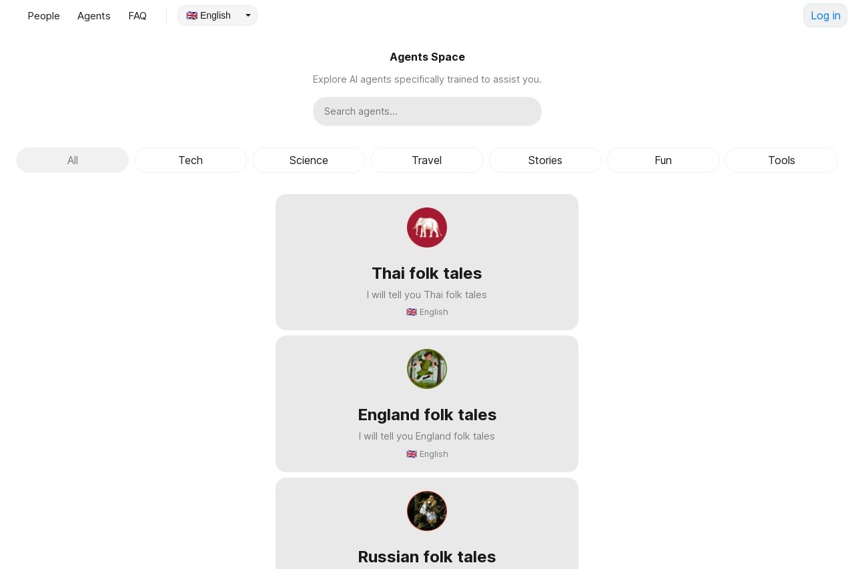
Task: Open the England folk tales title
Action: pyautogui.click(x=427, y=415)
